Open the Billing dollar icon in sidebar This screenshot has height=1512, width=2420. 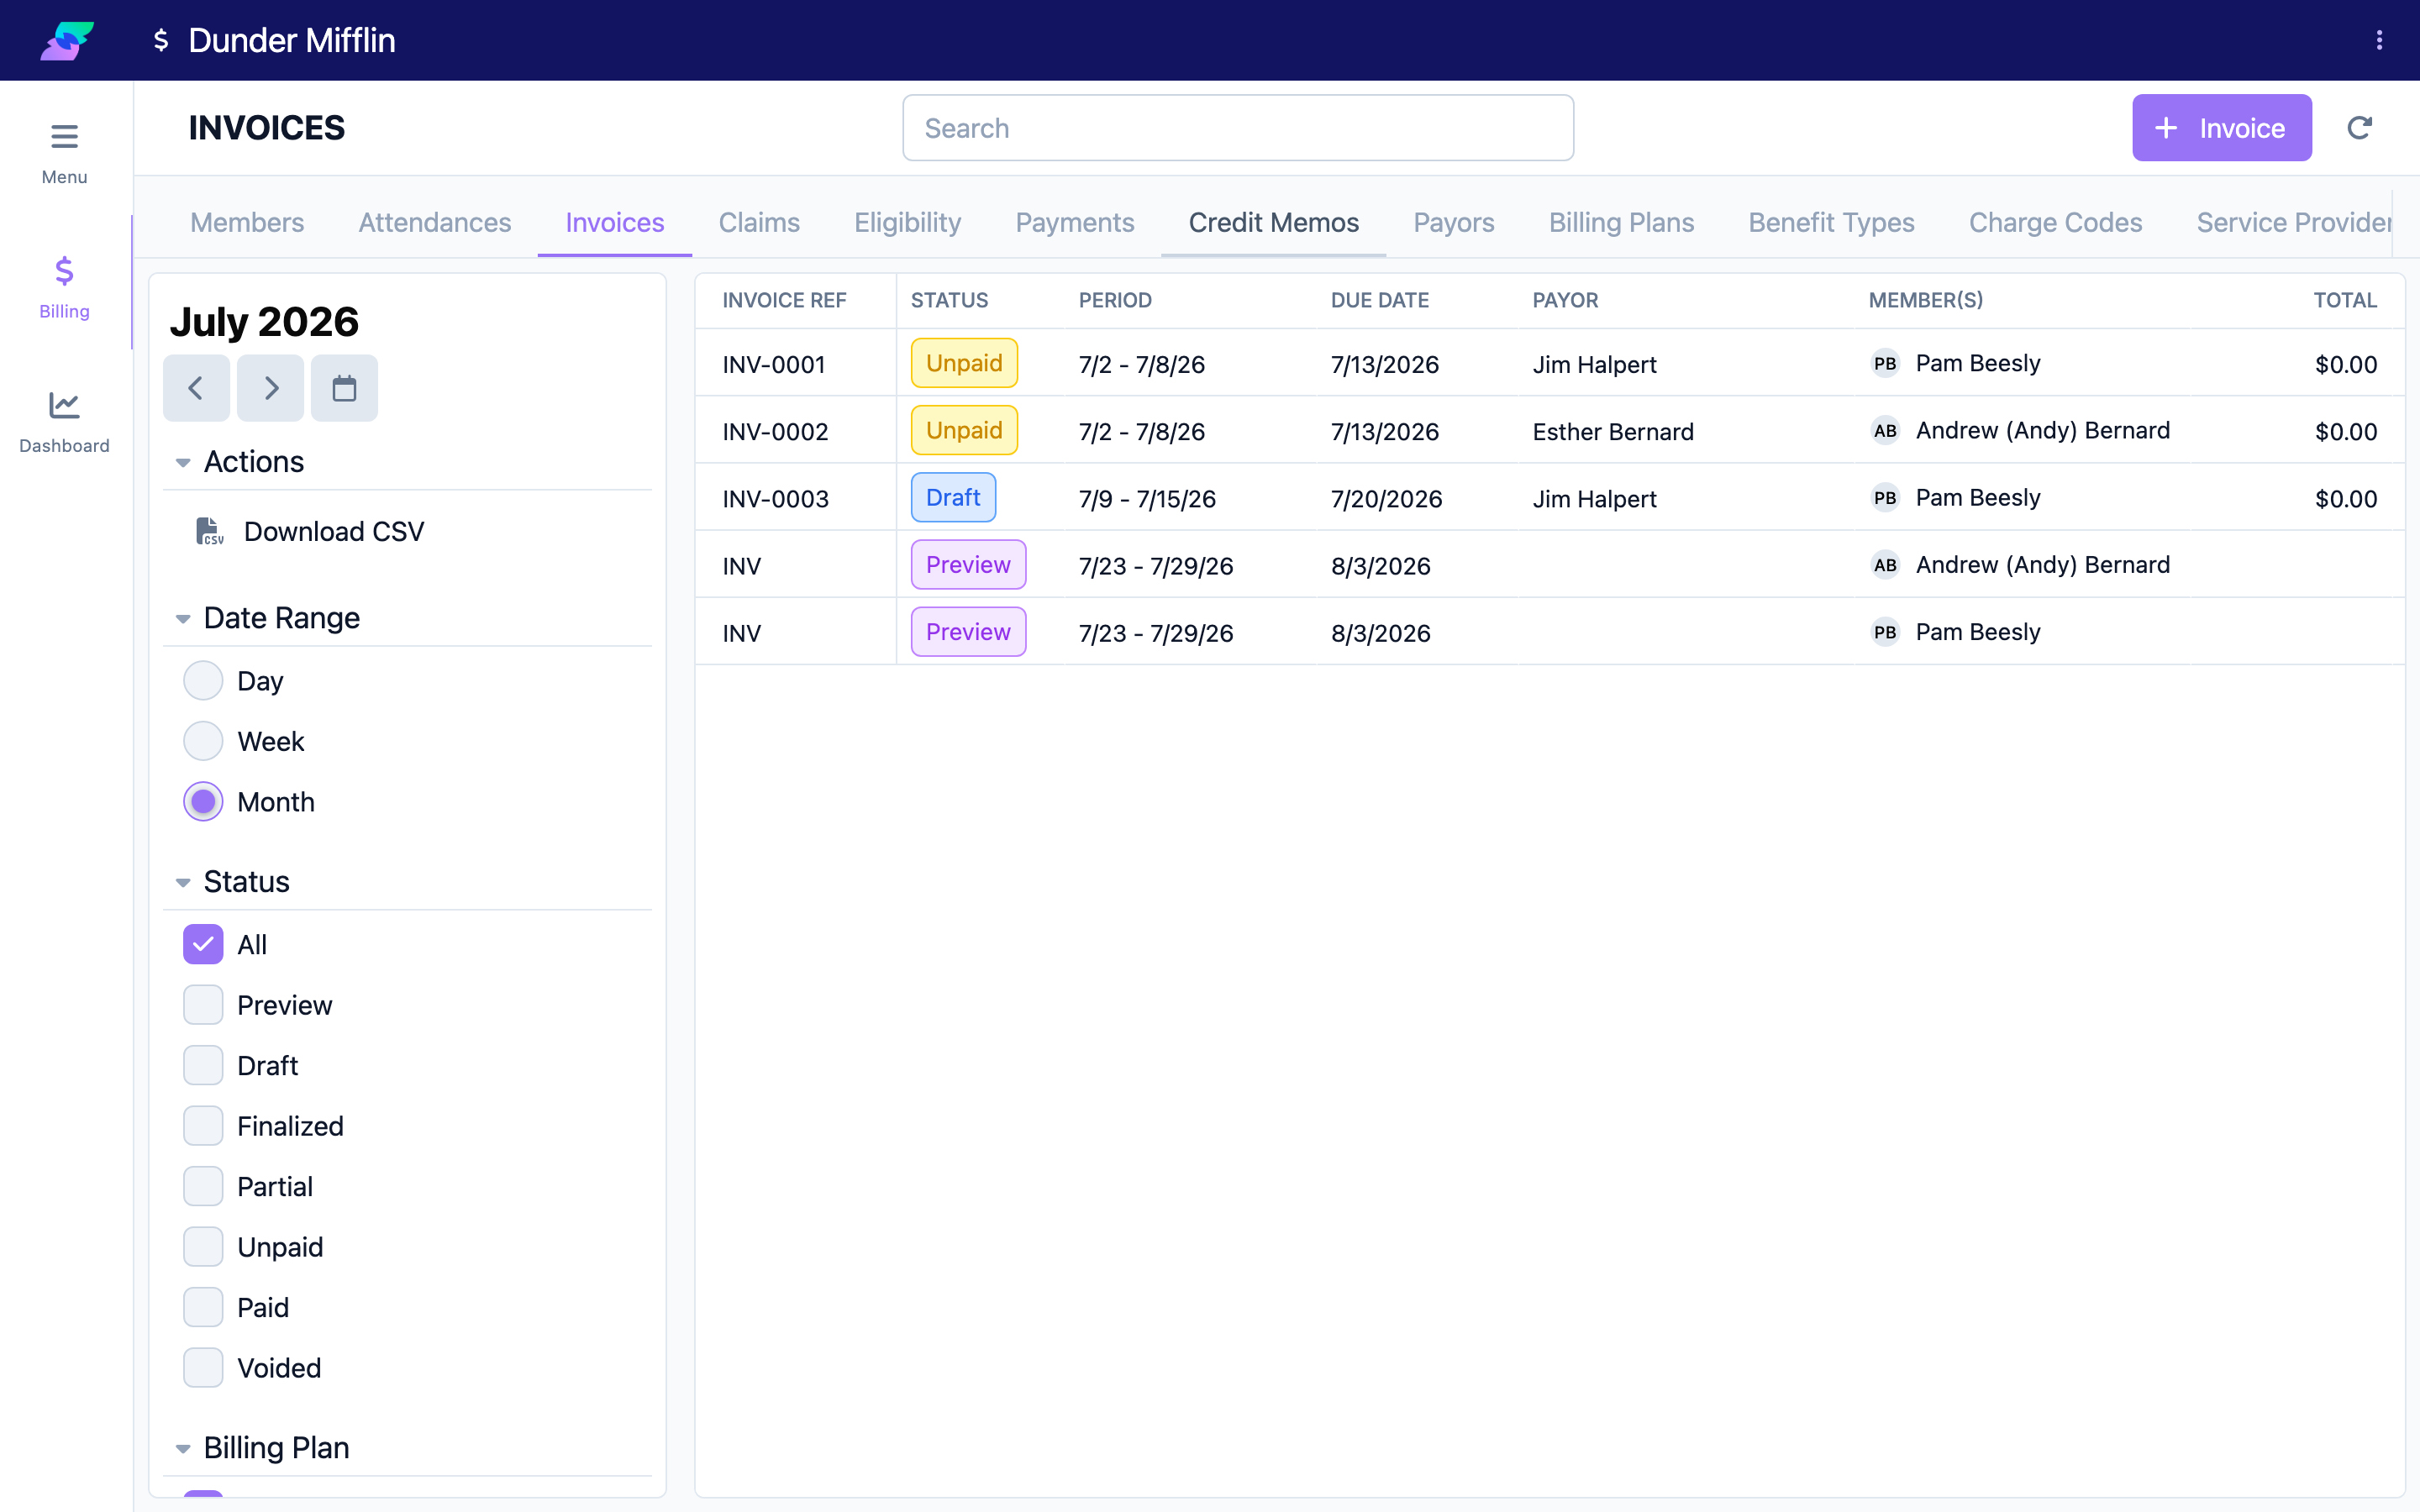64,271
